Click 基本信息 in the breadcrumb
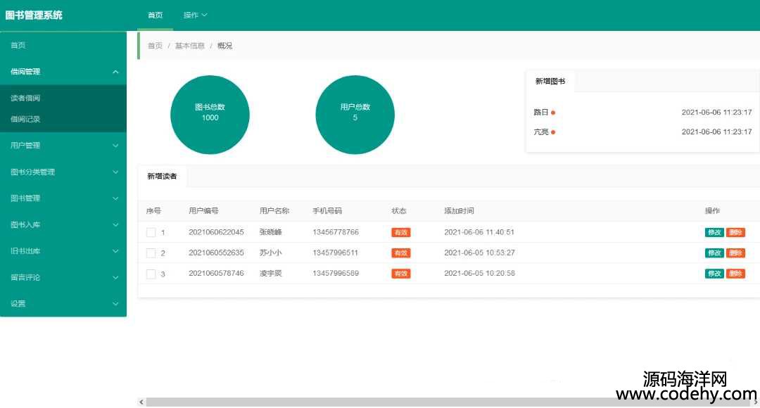Screen dimensions: 760x408 [x=189, y=46]
